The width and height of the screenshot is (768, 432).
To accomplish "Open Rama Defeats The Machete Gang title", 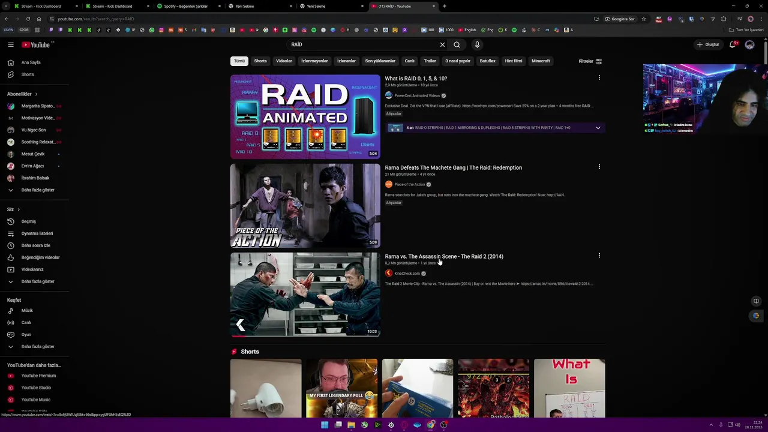I will pos(453,167).
